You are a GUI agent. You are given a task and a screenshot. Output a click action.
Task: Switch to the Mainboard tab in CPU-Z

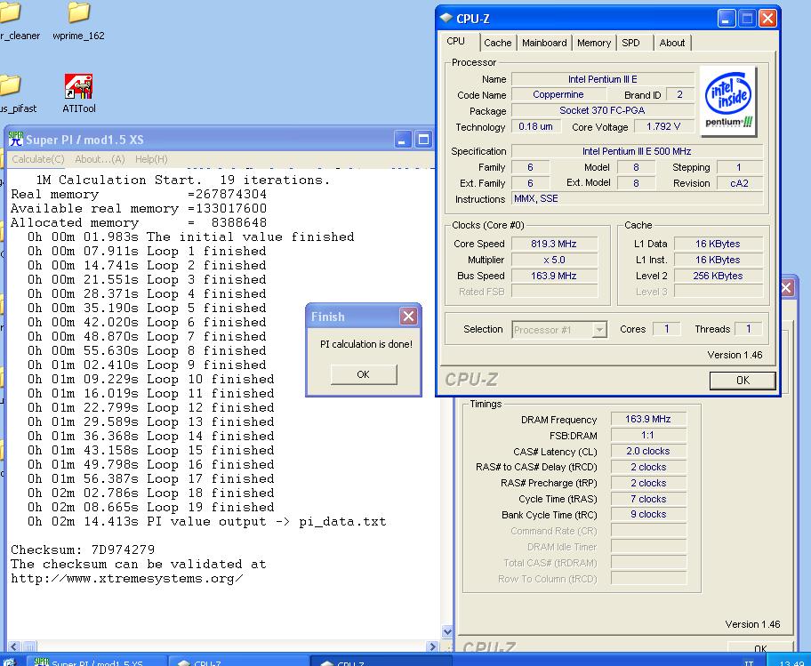[544, 43]
